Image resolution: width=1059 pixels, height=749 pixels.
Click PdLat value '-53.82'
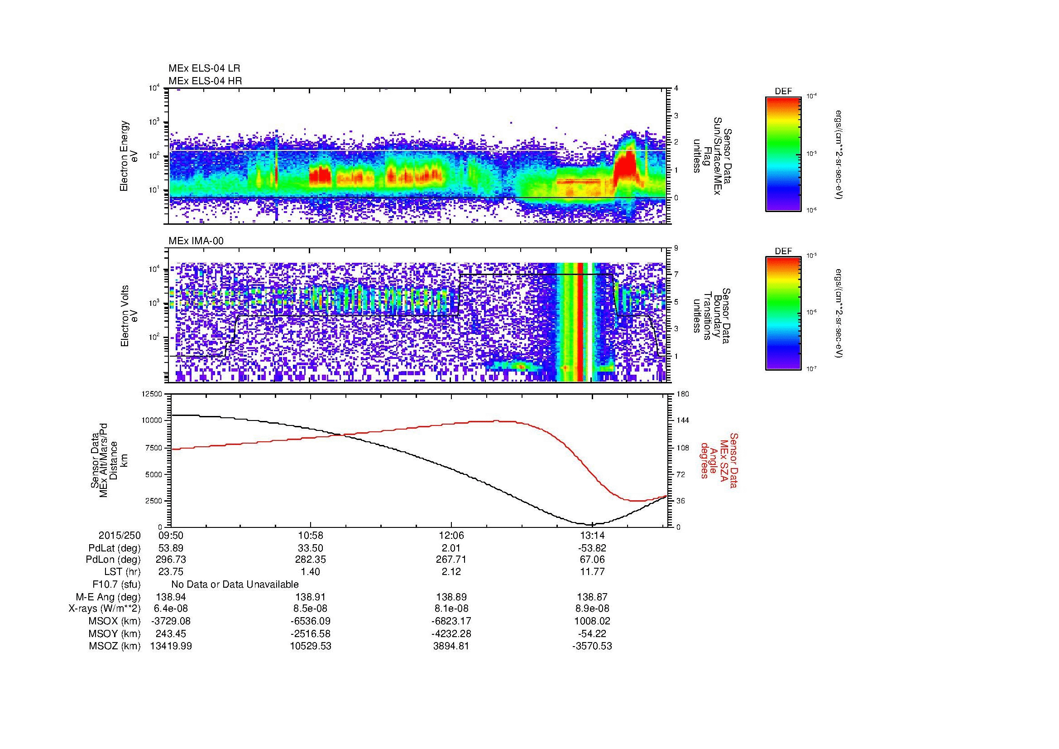(x=592, y=548)
